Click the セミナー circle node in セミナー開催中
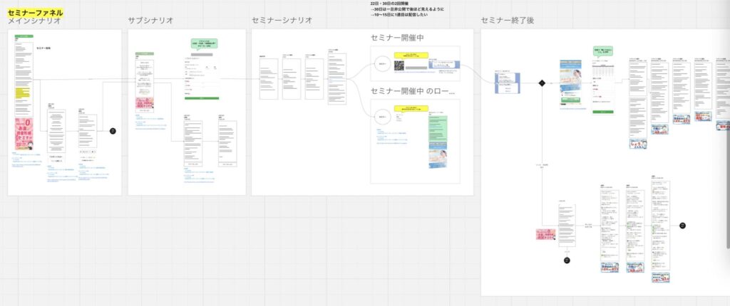The image size is (730, 306). click(x=383, y=65)
